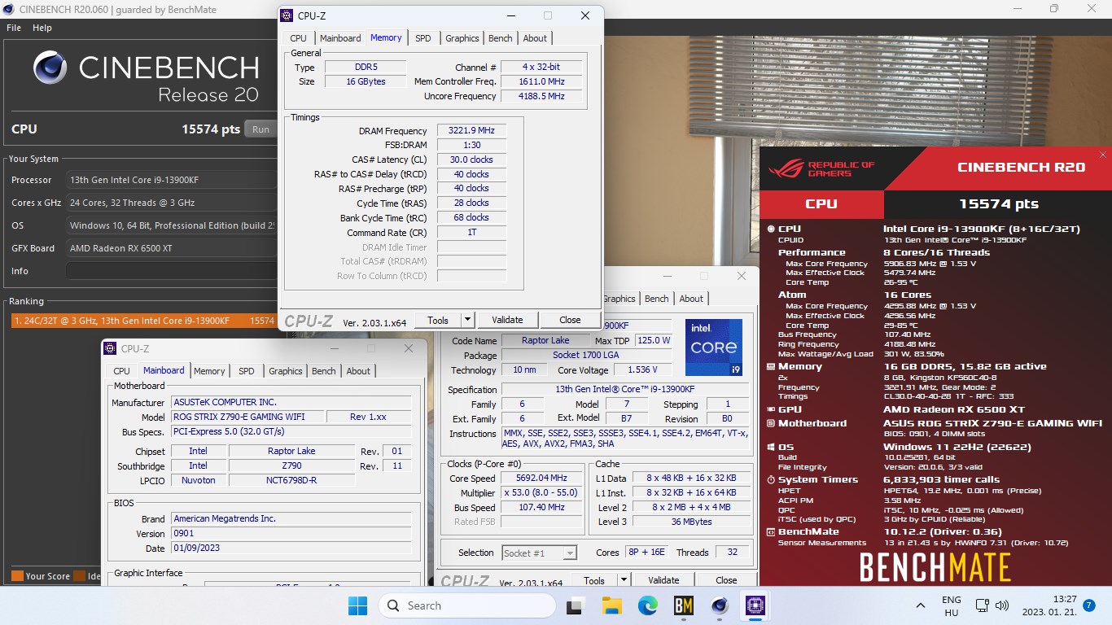Click Close button in lower CPU-Z window

click(x=726, y=580)
